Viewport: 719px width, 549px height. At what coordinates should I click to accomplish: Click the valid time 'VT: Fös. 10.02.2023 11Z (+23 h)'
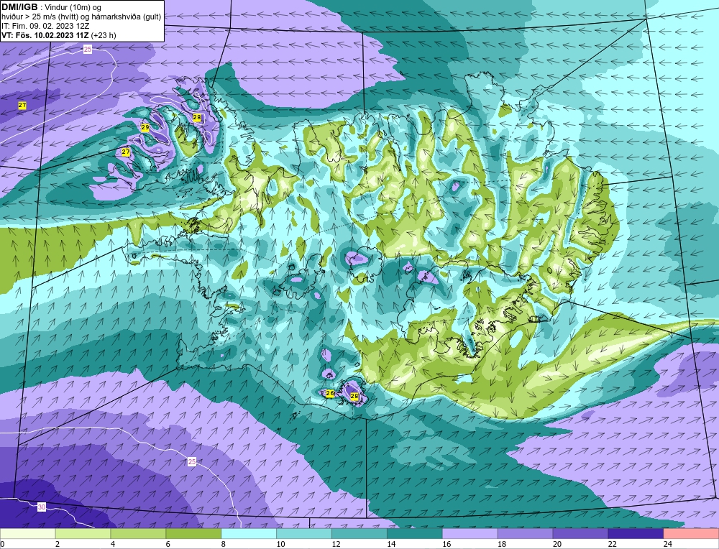pos(59,35)
